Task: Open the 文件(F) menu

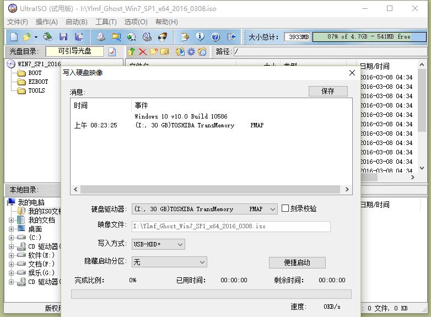Action: coord(18,22)
